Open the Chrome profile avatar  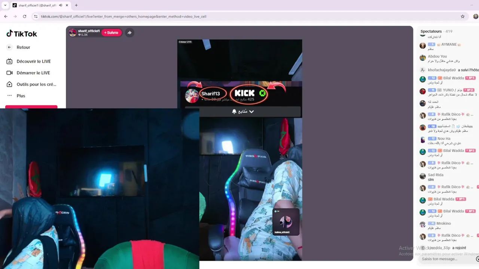tap(476, 16)
